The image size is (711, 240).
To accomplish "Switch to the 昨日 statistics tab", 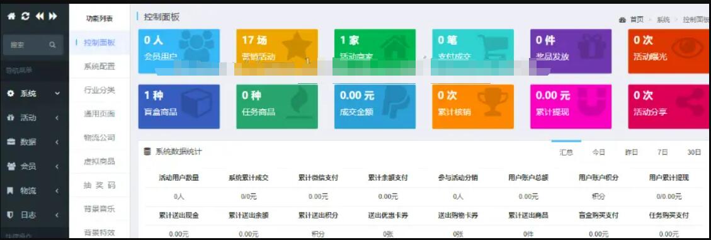I will 632,152.
